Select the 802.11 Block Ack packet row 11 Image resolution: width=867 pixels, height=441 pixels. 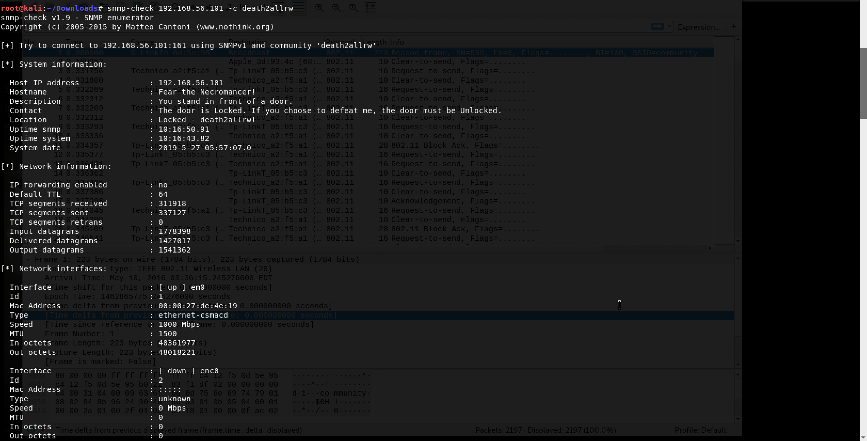pyautogui.click(x=368, y=146)
